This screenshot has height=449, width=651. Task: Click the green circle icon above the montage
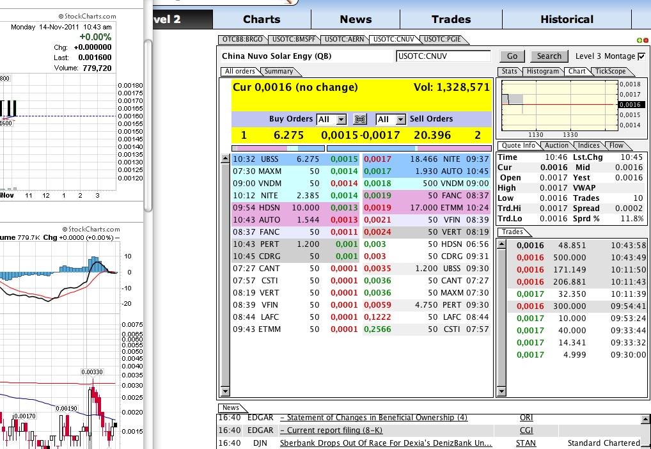point(640,40)
